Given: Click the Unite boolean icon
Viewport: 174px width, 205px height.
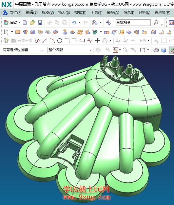Looking at the screenshot, I should point(95,32).
